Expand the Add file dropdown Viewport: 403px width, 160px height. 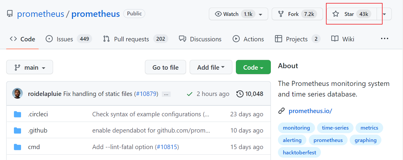tap(211, 67)
